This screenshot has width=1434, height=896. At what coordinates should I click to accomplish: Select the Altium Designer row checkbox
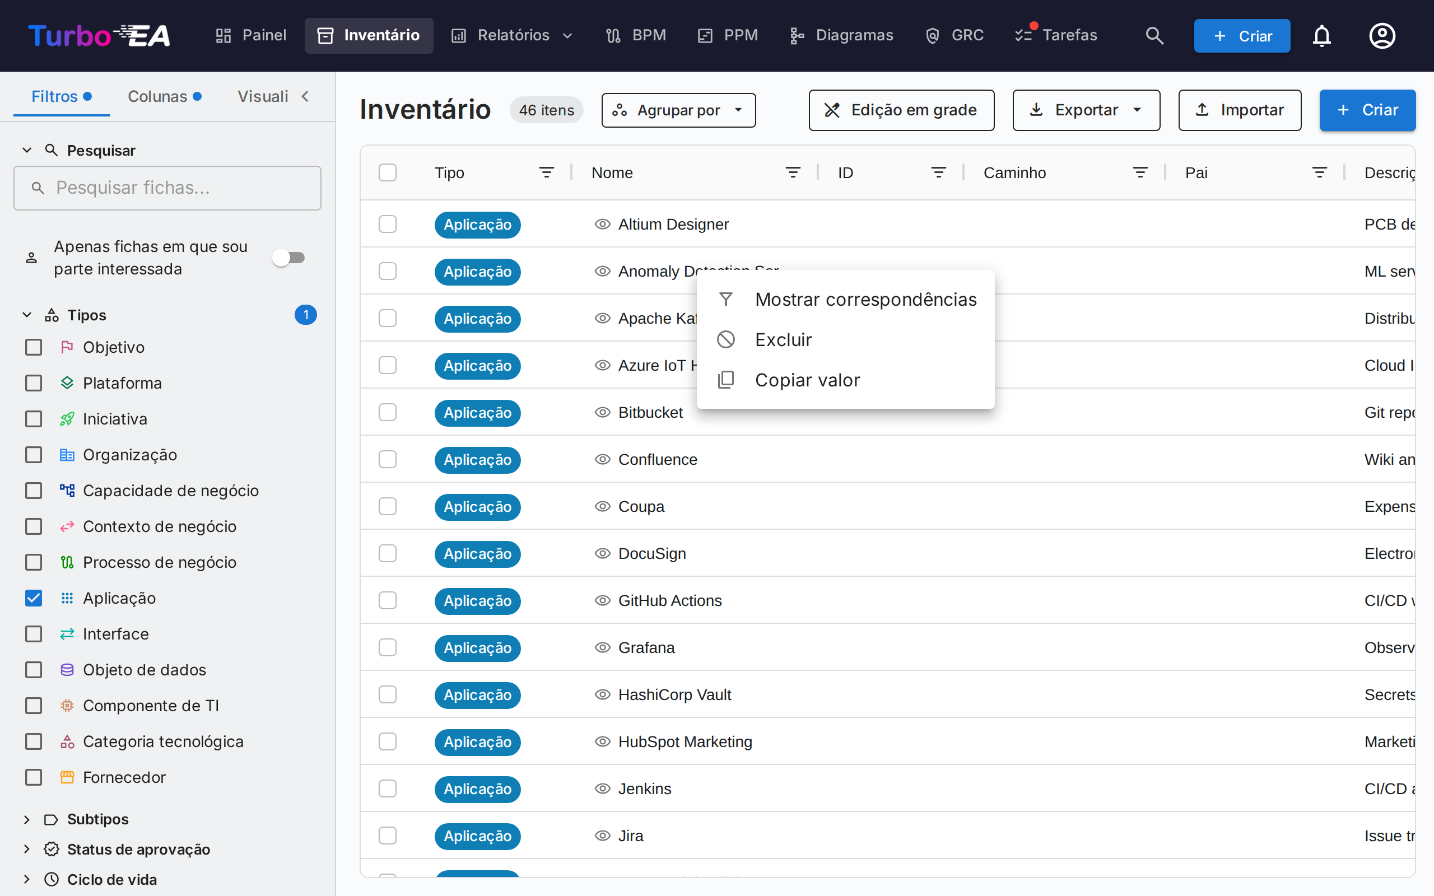click(x=388, y=224)
